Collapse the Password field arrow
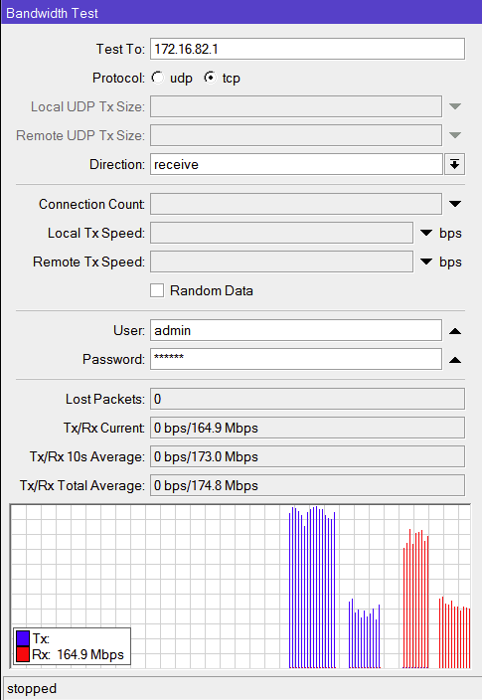 [x=455, y=360]
